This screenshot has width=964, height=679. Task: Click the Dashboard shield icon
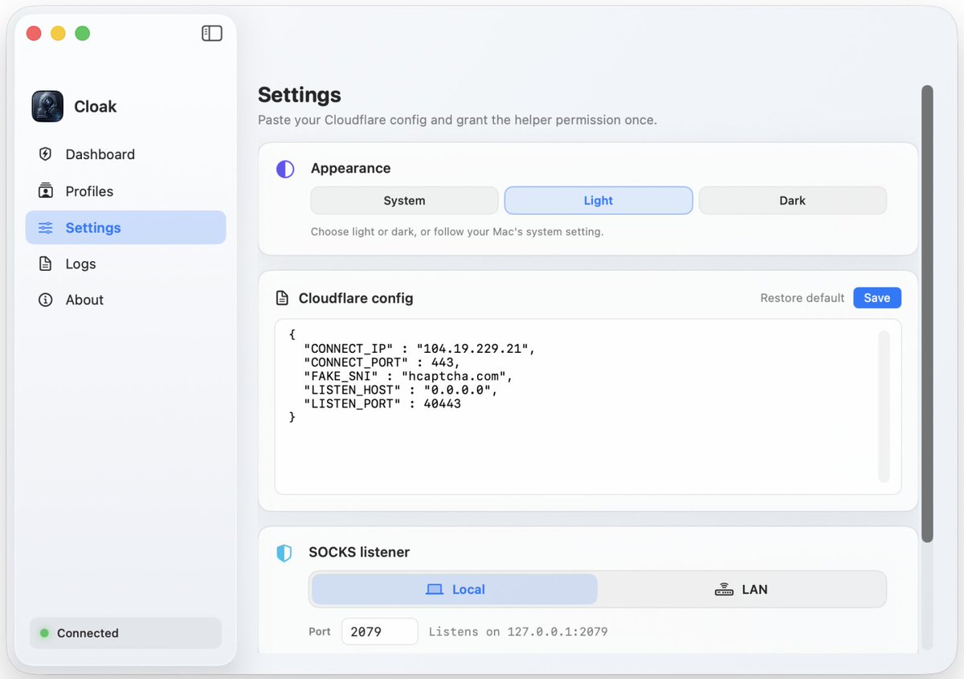coord(46,154)
